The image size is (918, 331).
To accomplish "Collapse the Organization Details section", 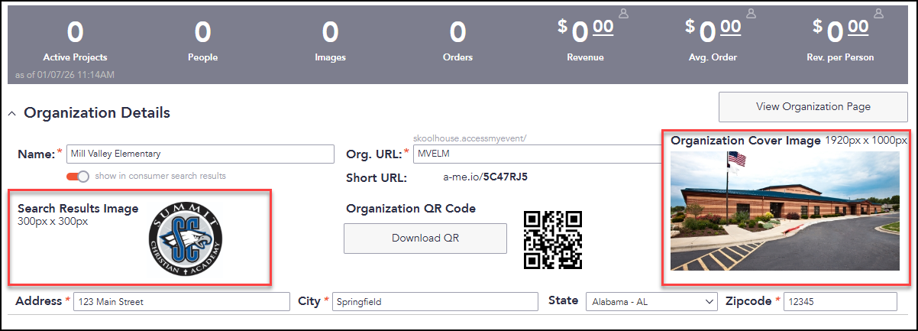I will point(11,113).
